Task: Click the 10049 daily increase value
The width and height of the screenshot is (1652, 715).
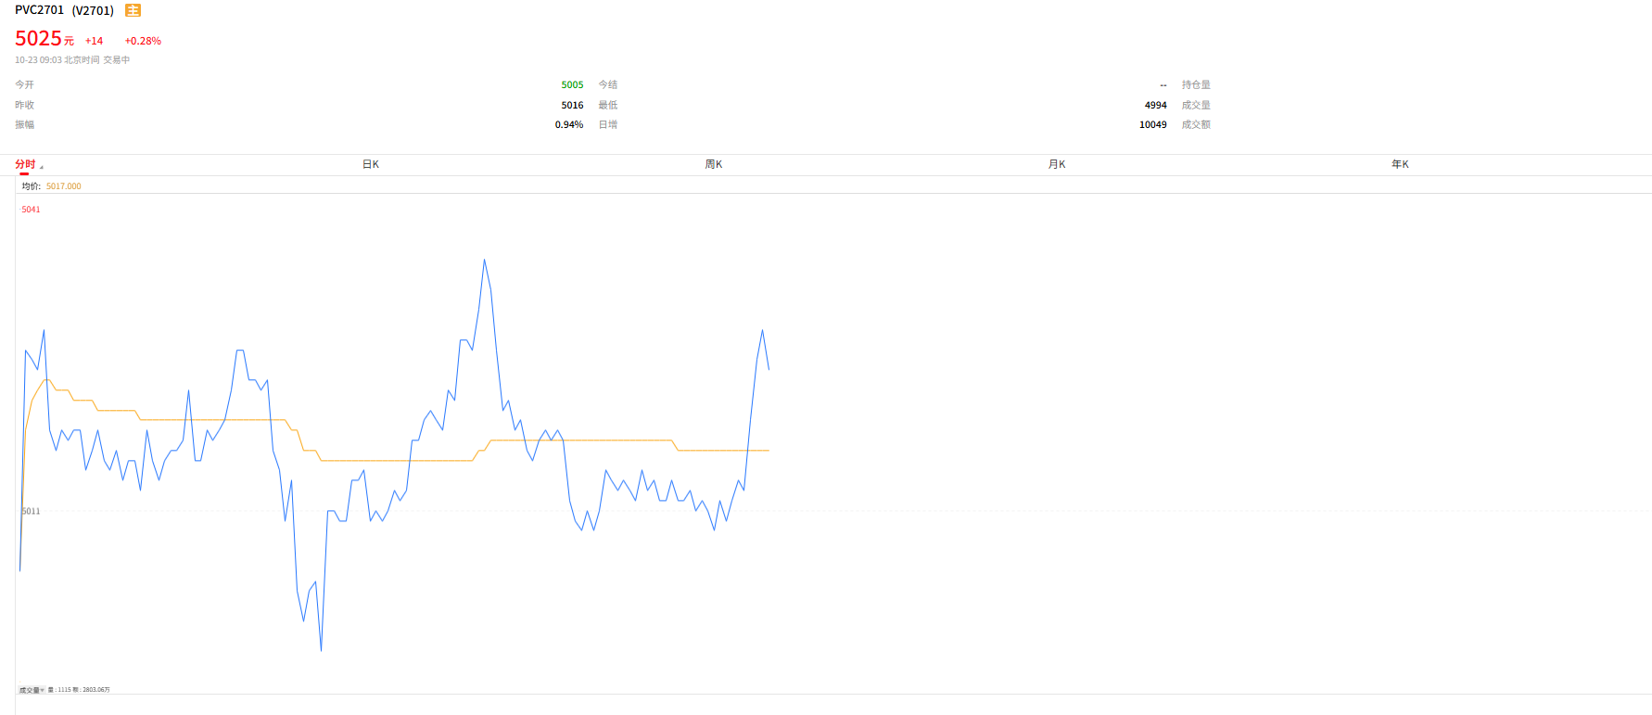Action: pyautogui.click(x=1153, y=124)
